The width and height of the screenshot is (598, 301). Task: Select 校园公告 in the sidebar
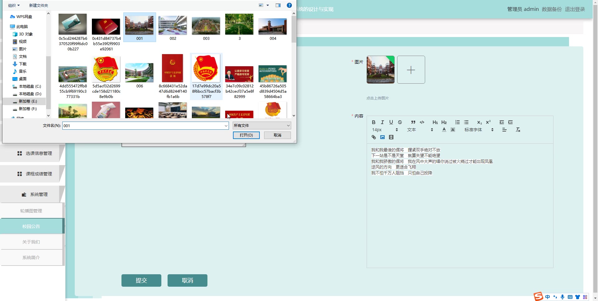point(31,226)
